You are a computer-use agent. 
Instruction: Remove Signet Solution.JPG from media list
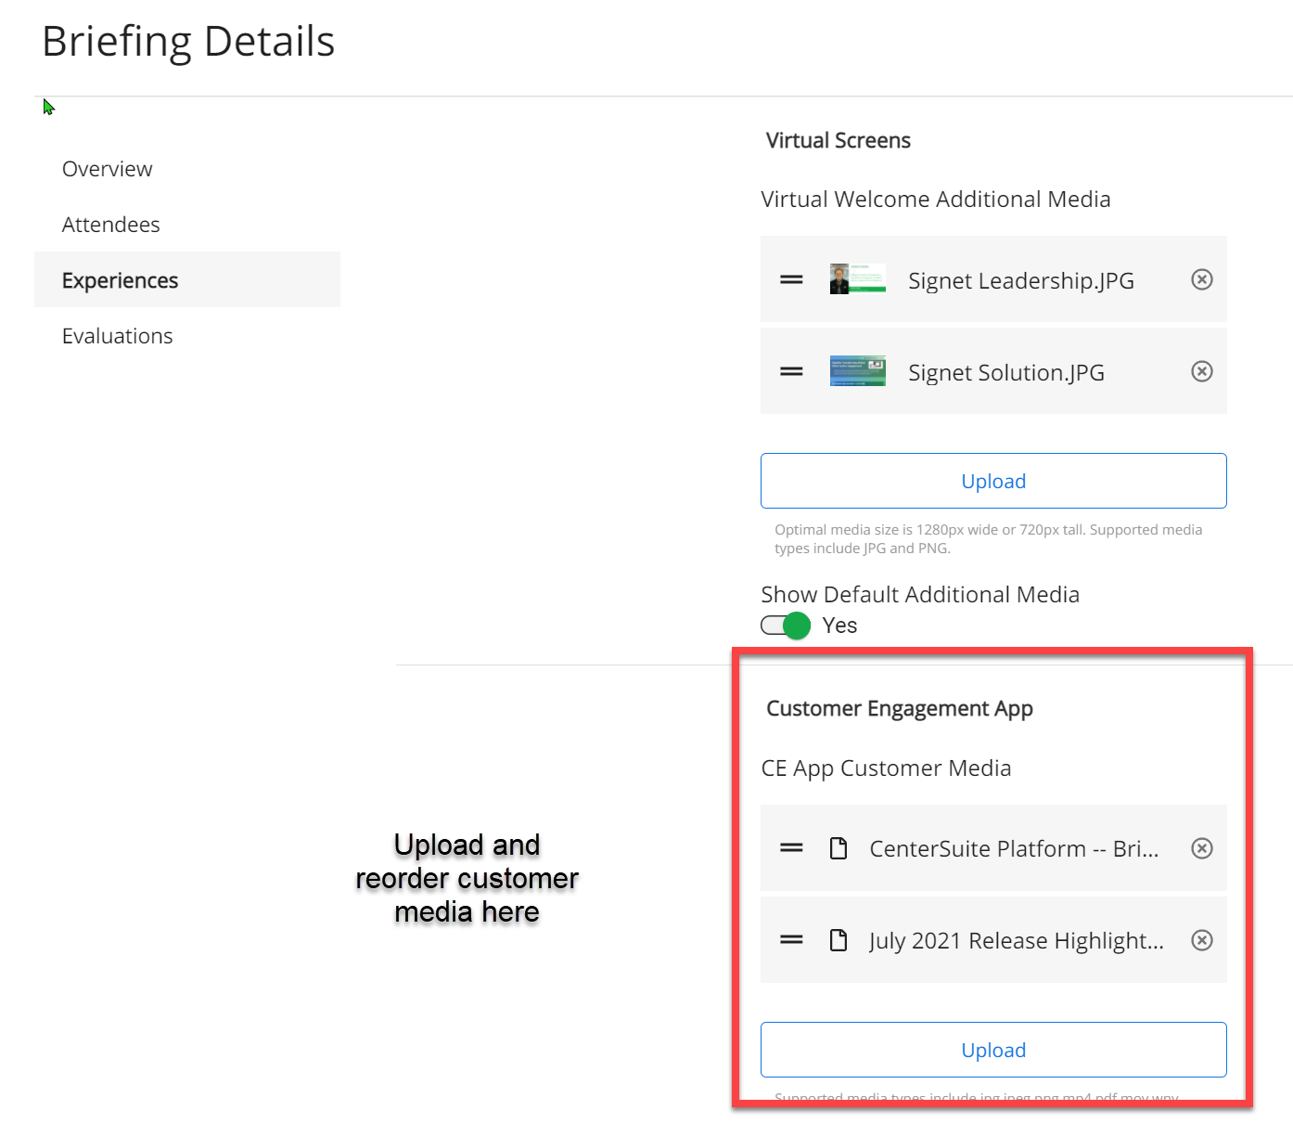(x=1201, y=371)
